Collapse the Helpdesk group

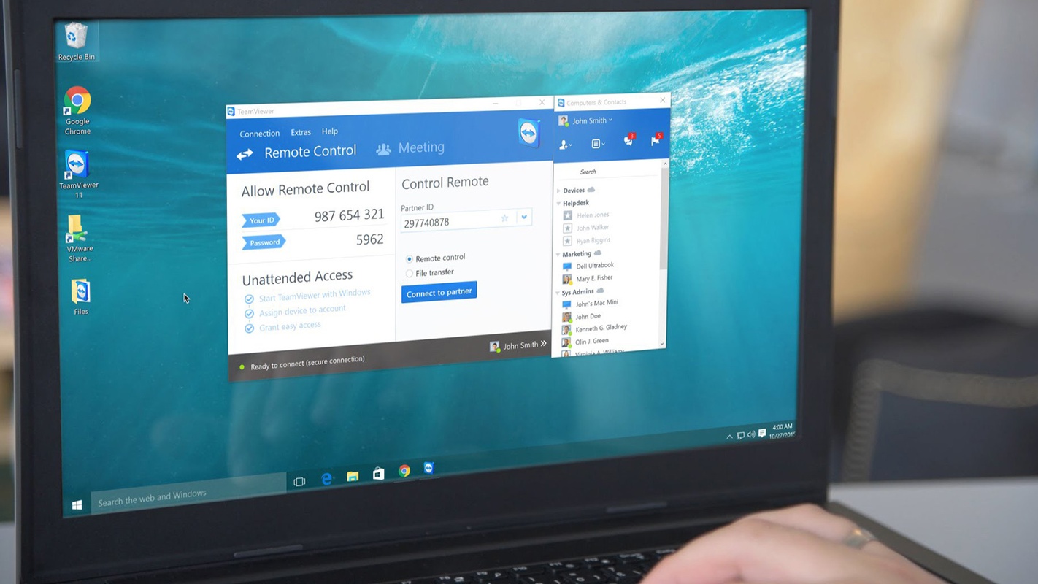559,204
